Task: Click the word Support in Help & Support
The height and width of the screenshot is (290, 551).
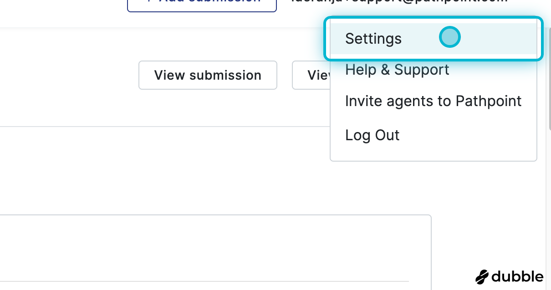Action: click(x=422, y=70)
